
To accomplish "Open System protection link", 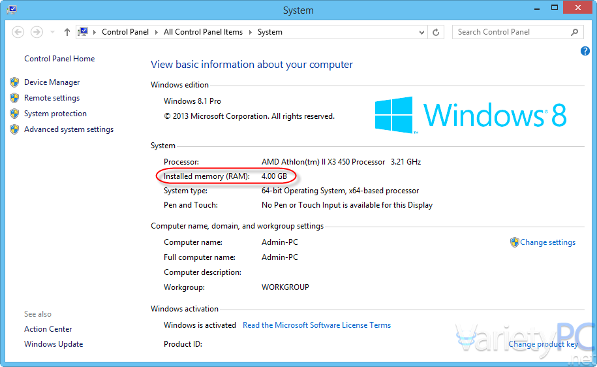I will [55, 114].
